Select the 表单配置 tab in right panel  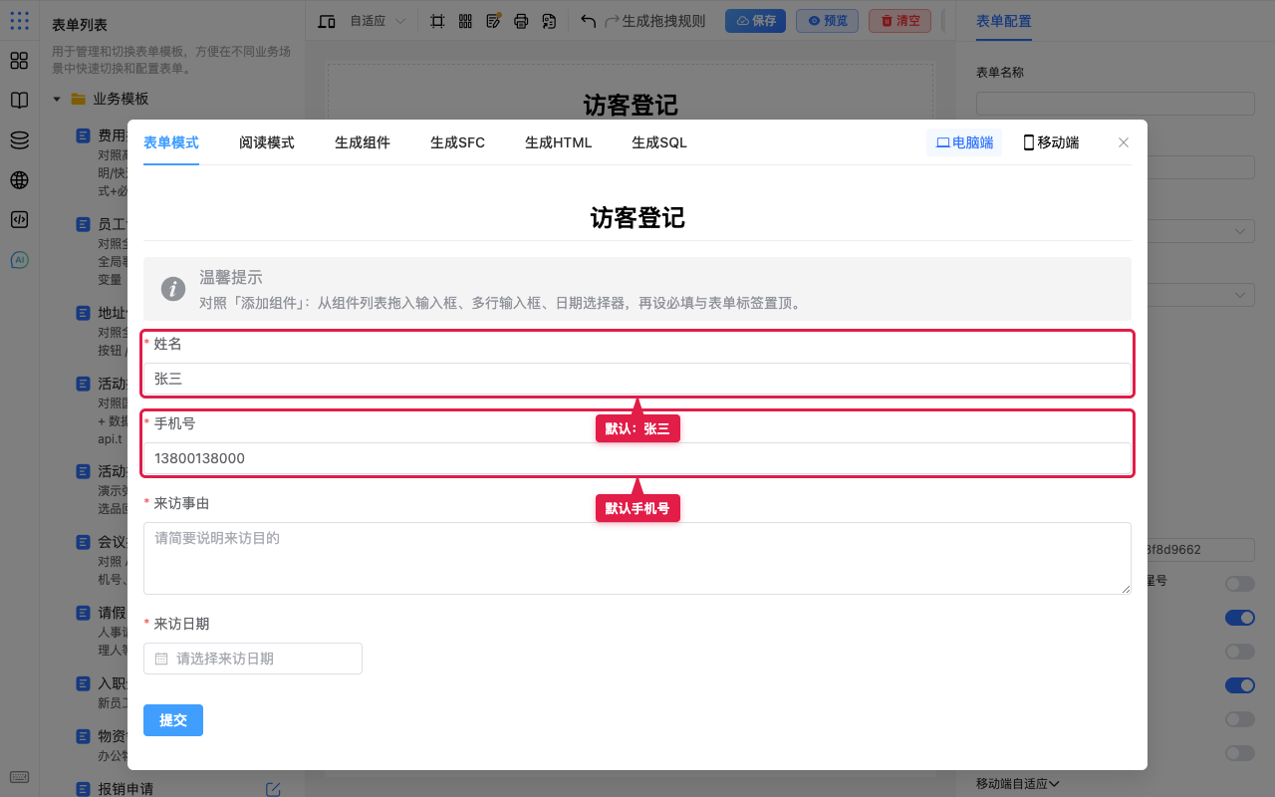pos(1004,21)
